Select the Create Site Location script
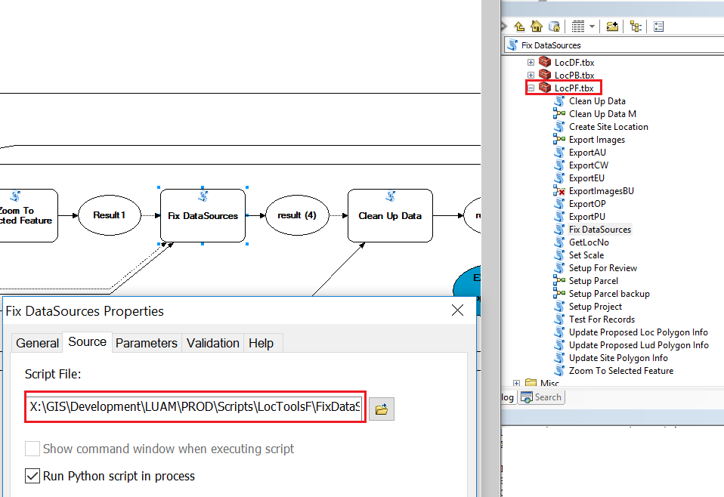724x497 pixels. coord(608,127)
